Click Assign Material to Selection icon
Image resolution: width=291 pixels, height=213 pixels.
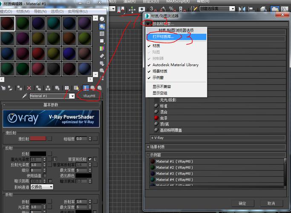20,88
